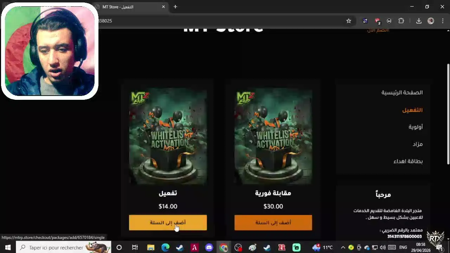Open the مزاد category in sidebar
450x253 pixels.
418,144
